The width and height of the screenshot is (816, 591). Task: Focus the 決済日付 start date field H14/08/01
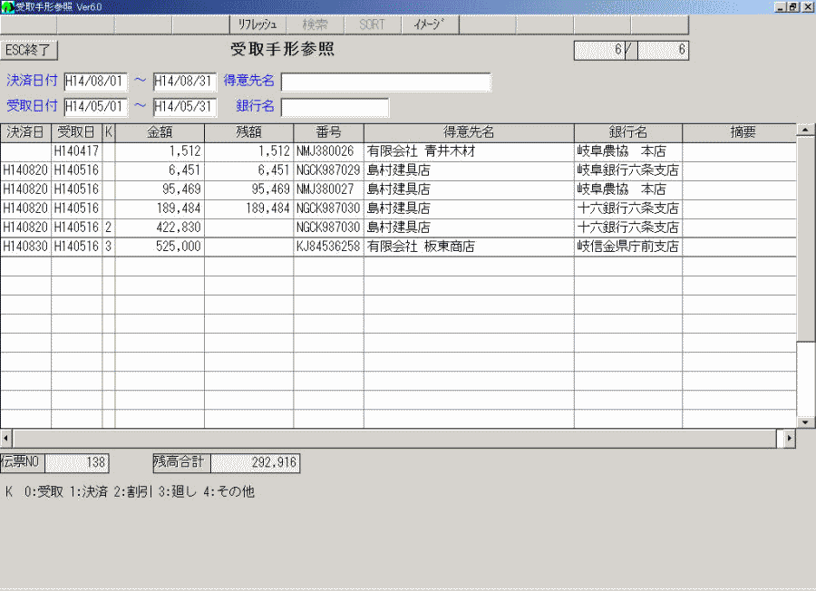point(95,82)
